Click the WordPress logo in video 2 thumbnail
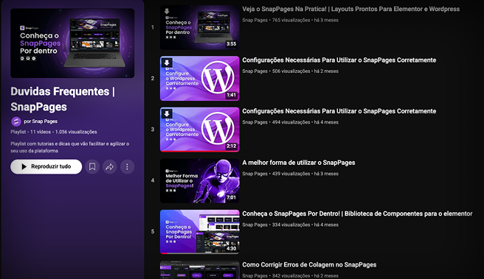This screenshot has width=484, height=279. [x=218, y=77]
